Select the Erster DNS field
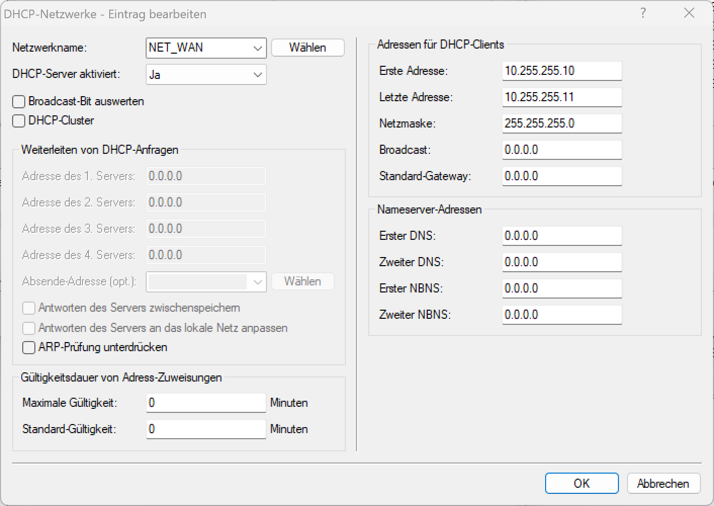The width and height of the screenshot is (714, 506). click(x=561, y=236)
